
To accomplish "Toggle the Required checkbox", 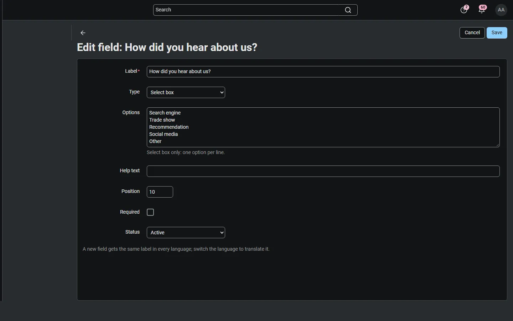I will [151, 213].
